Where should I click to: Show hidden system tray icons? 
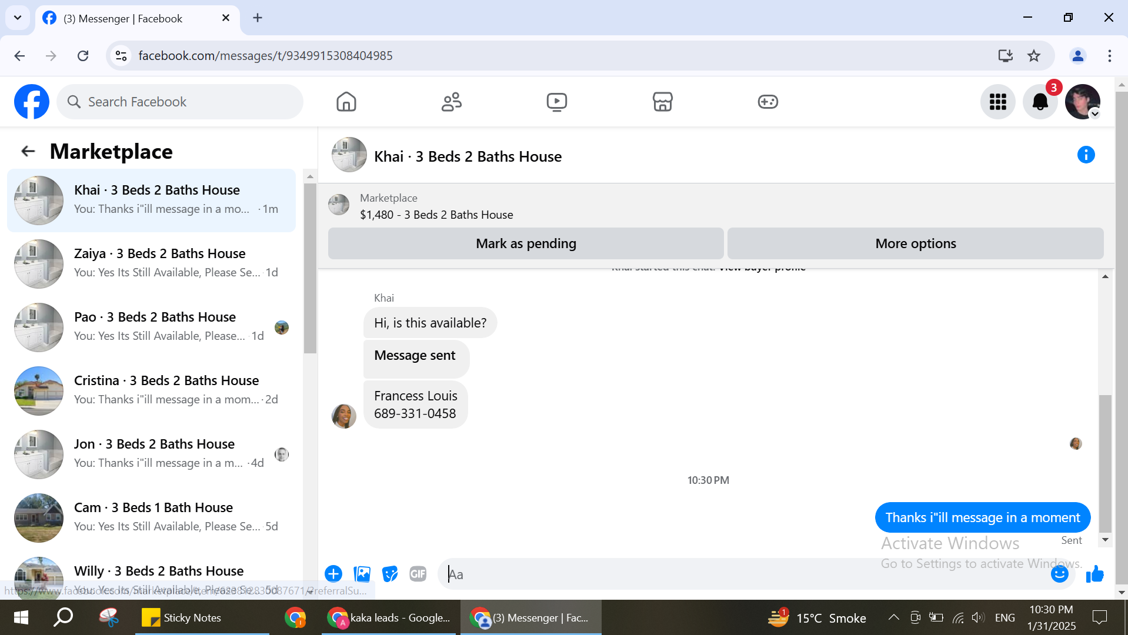point(893,617)
